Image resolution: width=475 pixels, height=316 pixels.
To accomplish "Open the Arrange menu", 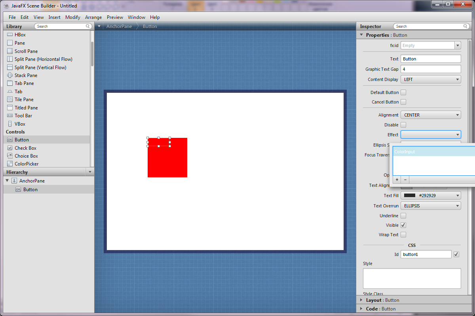I will 93,17.
